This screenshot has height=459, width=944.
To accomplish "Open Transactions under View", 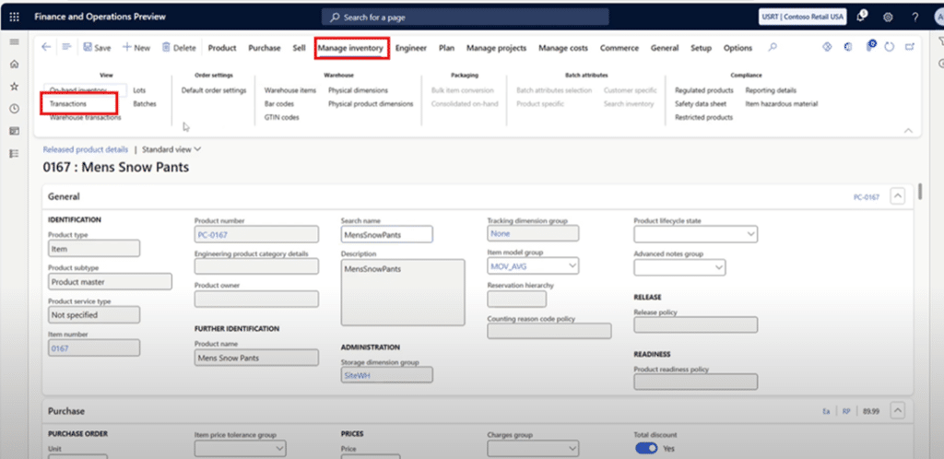I will pyautogui.click(x=68, y=104).
